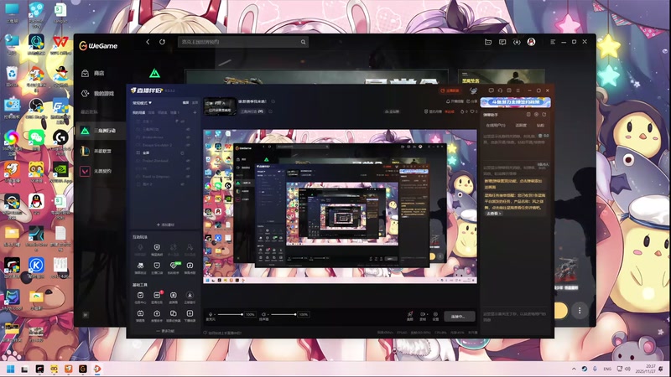Click the 直播伴侣 icon in the Windows taskbar
The height and width of the screenshot is (377, 671).
(x=97, y=369)
